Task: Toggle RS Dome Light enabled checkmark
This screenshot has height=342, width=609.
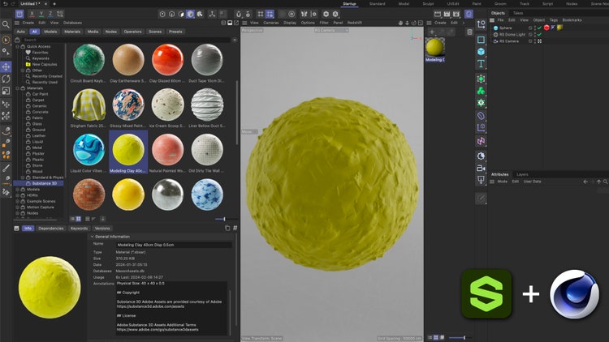Action: pyautogui.click(x=539, y=35)
